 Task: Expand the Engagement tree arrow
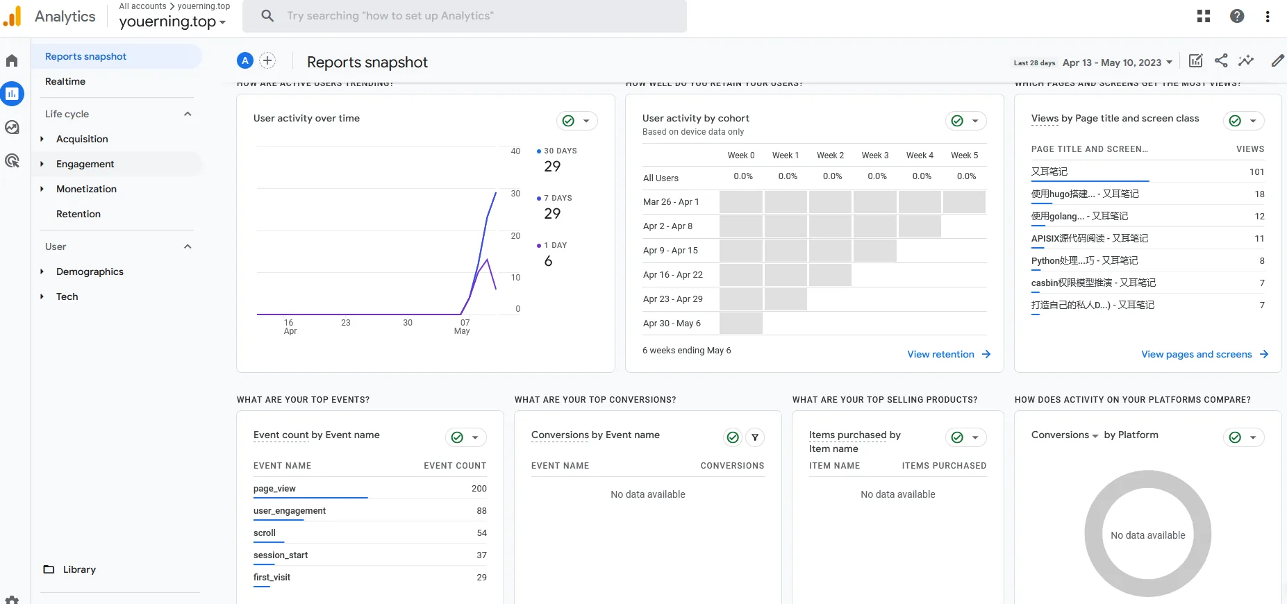[42, 164]
